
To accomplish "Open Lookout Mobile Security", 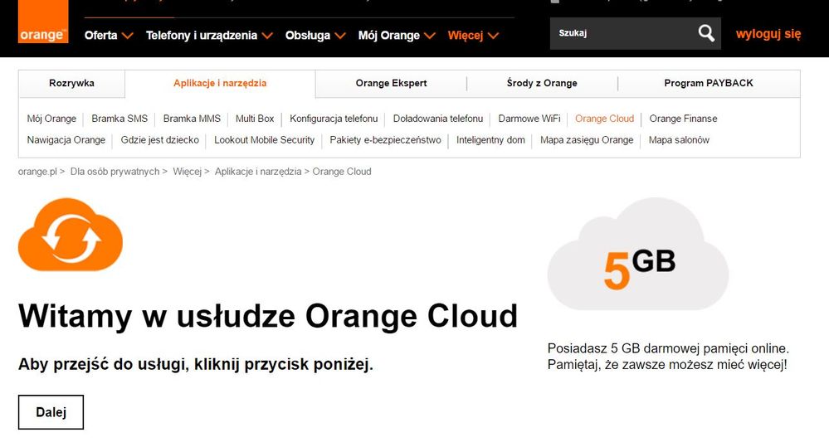I will pos(265,140).
